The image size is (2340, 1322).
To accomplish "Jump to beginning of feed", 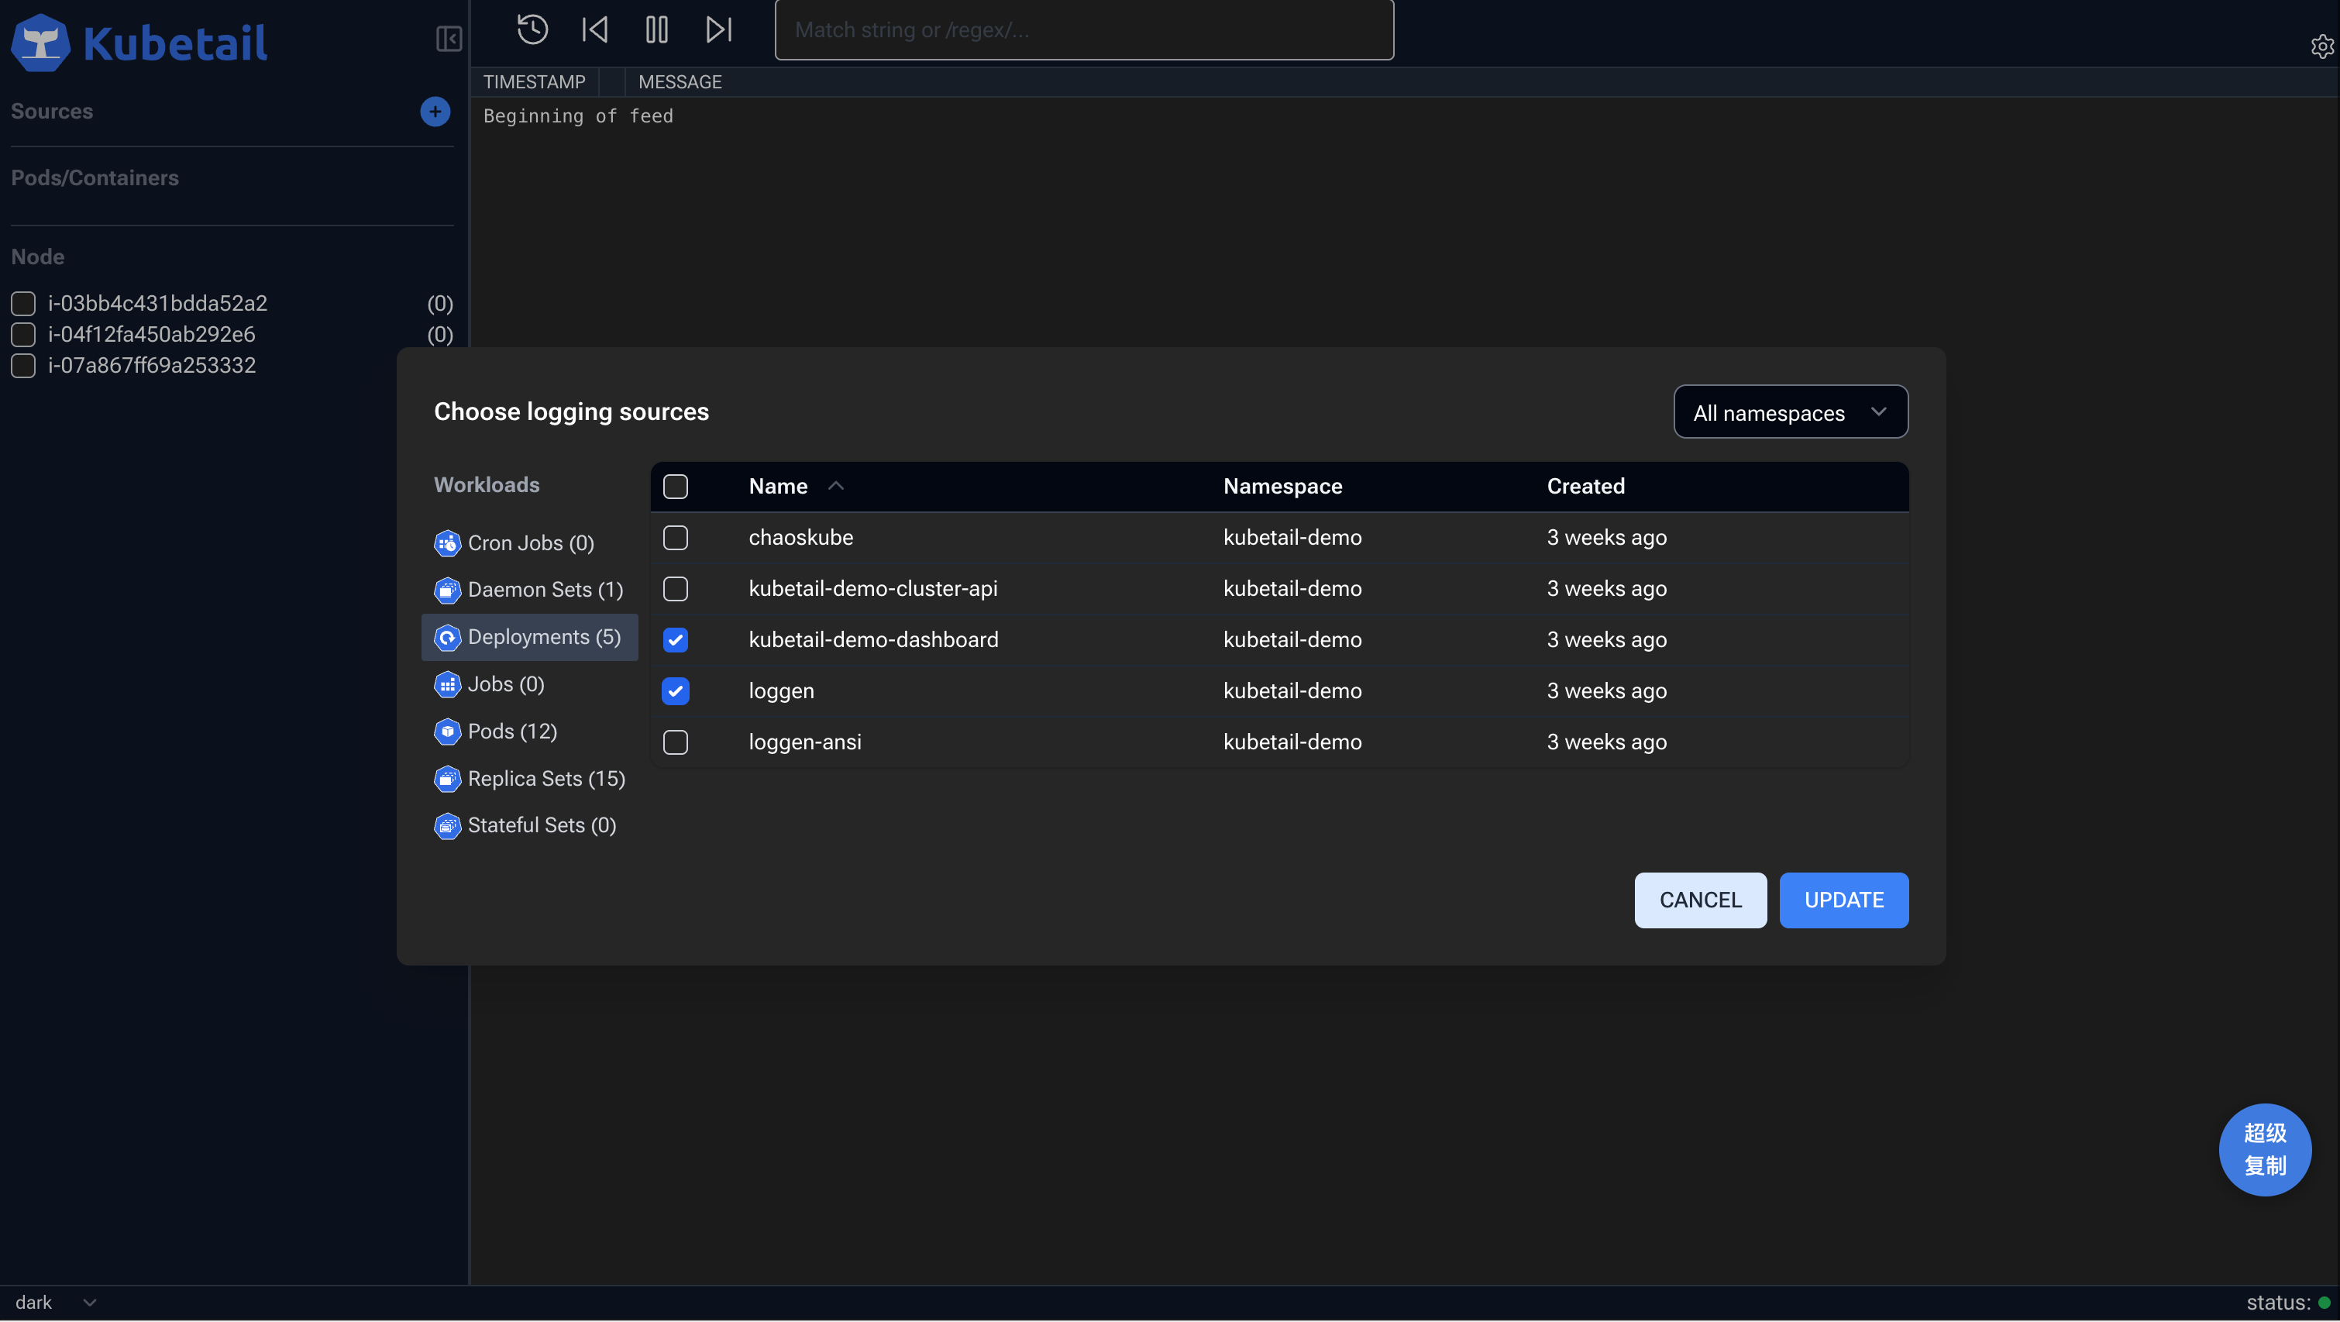I will (x=594, y=29).
